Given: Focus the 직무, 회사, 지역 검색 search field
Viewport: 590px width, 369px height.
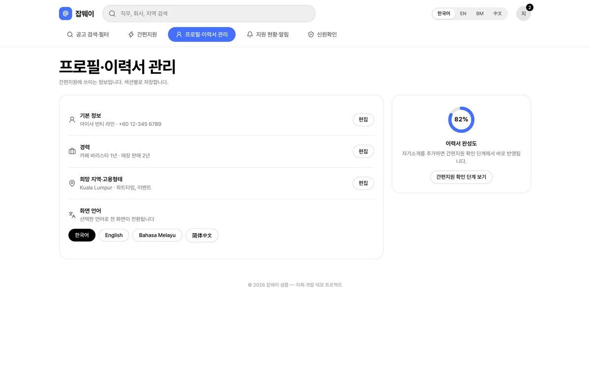Looking at the screenshot, I should (209, 14).
